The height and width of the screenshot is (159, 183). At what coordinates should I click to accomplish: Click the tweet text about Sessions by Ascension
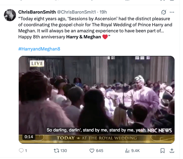point(95,28)
